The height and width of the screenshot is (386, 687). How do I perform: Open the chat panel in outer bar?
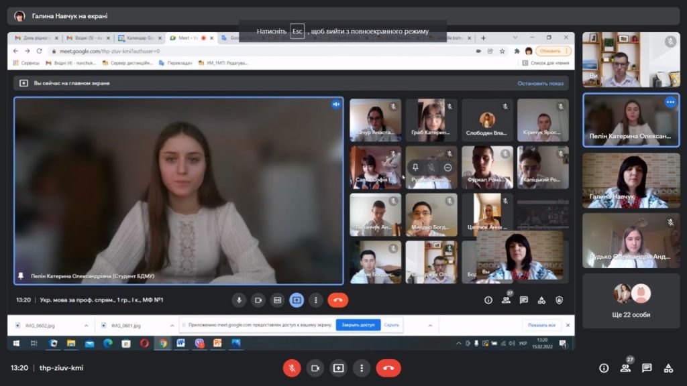[647, 368]
